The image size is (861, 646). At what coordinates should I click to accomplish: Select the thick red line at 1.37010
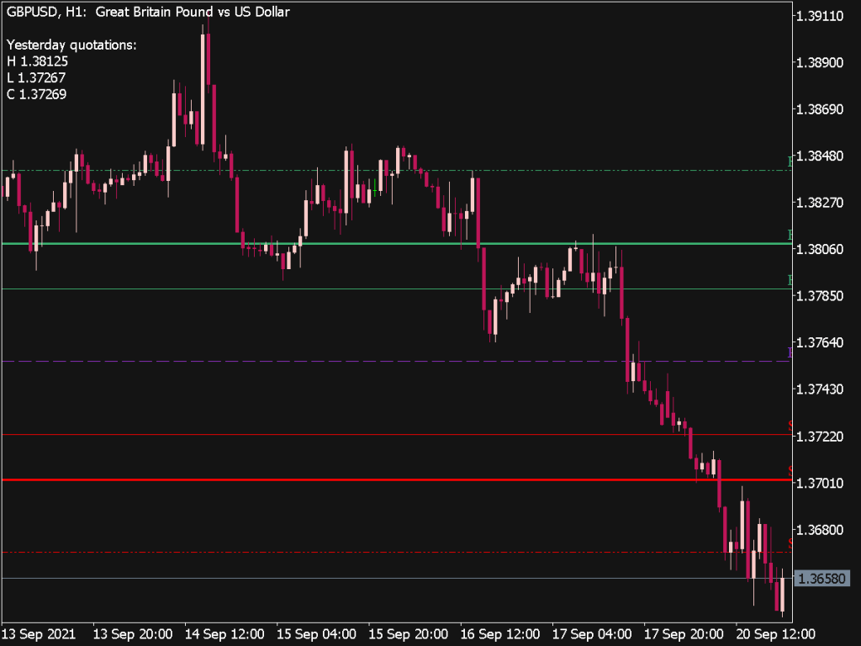[x=336, y=479]
